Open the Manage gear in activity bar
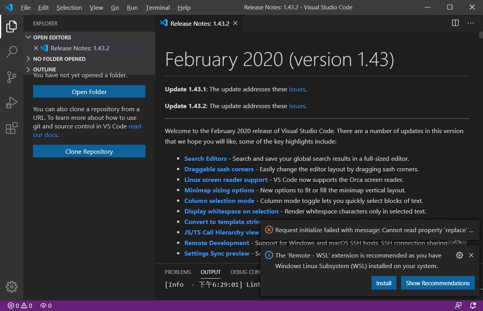Image resolution: width=483 pixels, height=311 pixels. point(12,287)
